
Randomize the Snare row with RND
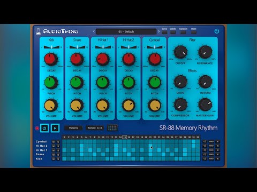211,154
